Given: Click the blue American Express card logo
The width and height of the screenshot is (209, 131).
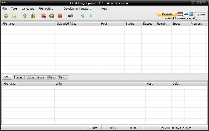Looking at the screenshot, I should 191,14.
